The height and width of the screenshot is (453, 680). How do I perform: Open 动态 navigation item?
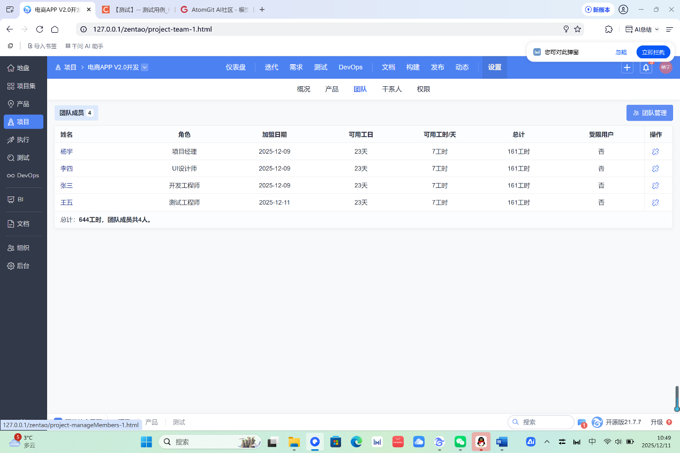point(462,67)
